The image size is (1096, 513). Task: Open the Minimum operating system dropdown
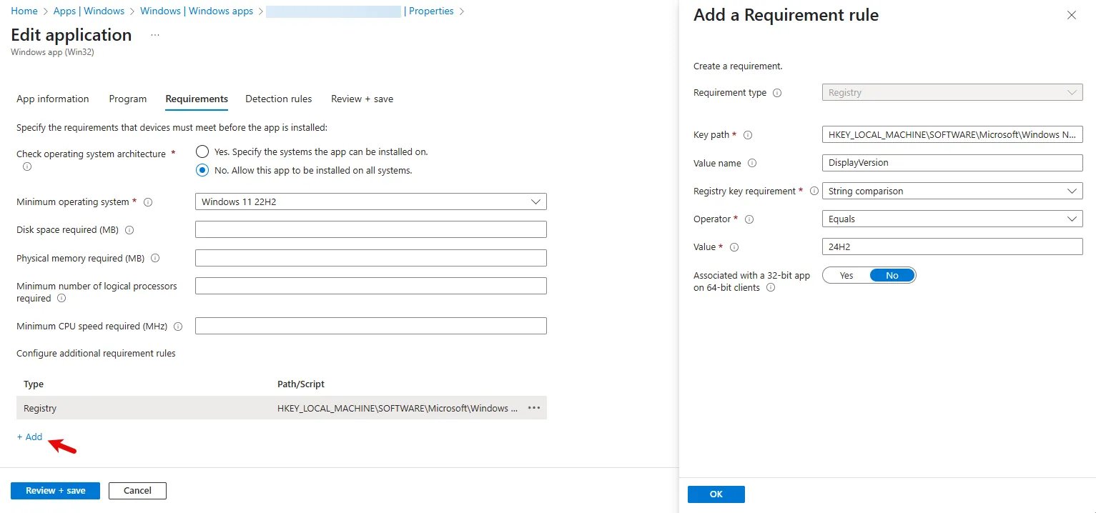pos(370,201)
